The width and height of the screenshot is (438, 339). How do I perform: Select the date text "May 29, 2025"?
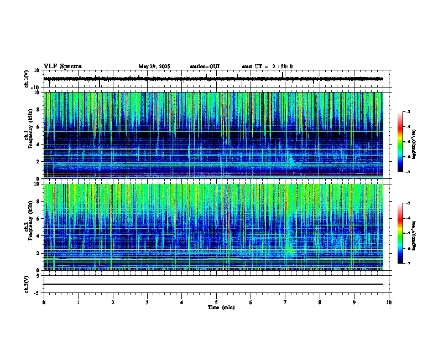click(x=154, y=66)
